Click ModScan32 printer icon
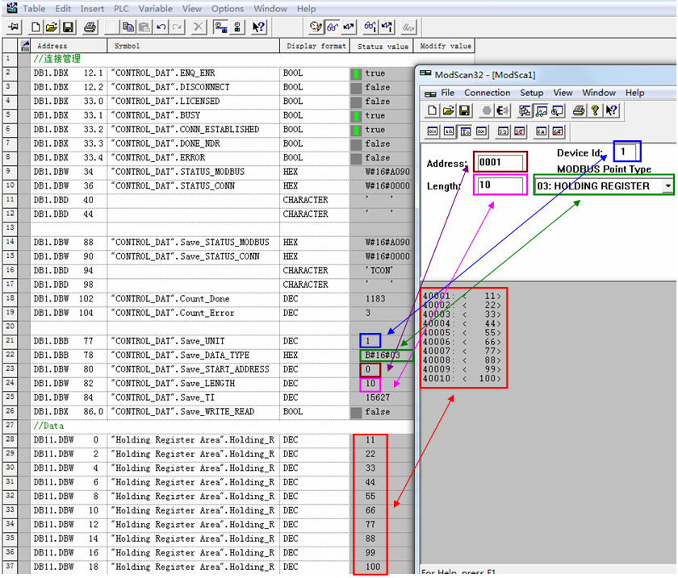The image size is (678, 578). tap(579, 110)
